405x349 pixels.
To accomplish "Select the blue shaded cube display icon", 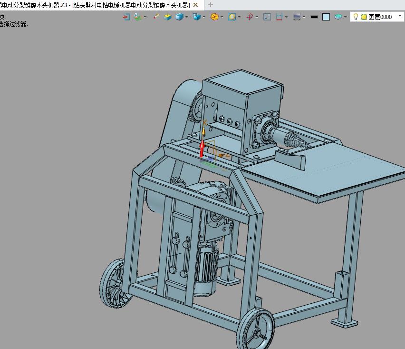I will (179, 17).
